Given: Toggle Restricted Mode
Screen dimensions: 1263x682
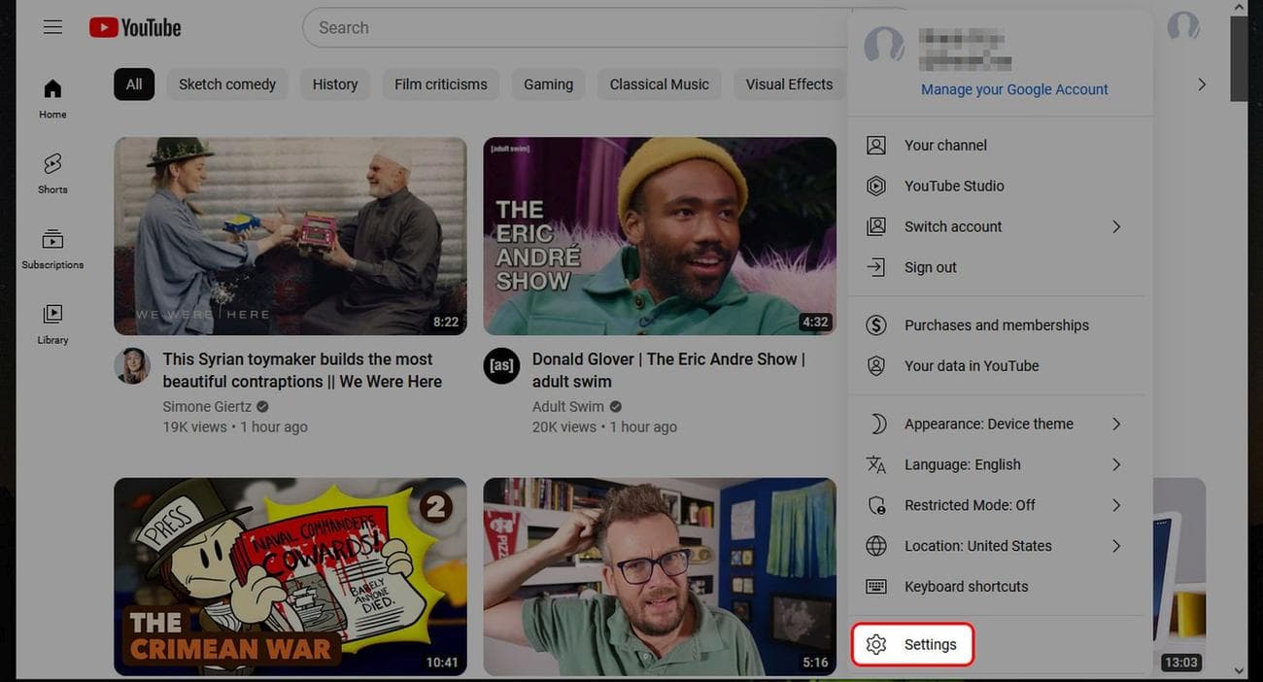Looking at the screenshot, I should coord(969,504).
